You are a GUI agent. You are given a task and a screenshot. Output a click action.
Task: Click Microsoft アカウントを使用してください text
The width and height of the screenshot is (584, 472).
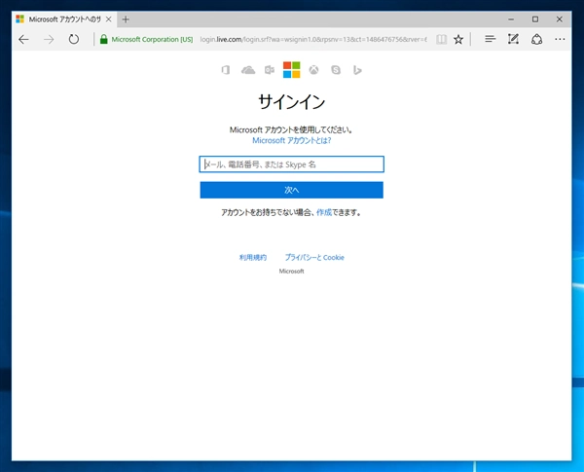[x=291, y=130]
